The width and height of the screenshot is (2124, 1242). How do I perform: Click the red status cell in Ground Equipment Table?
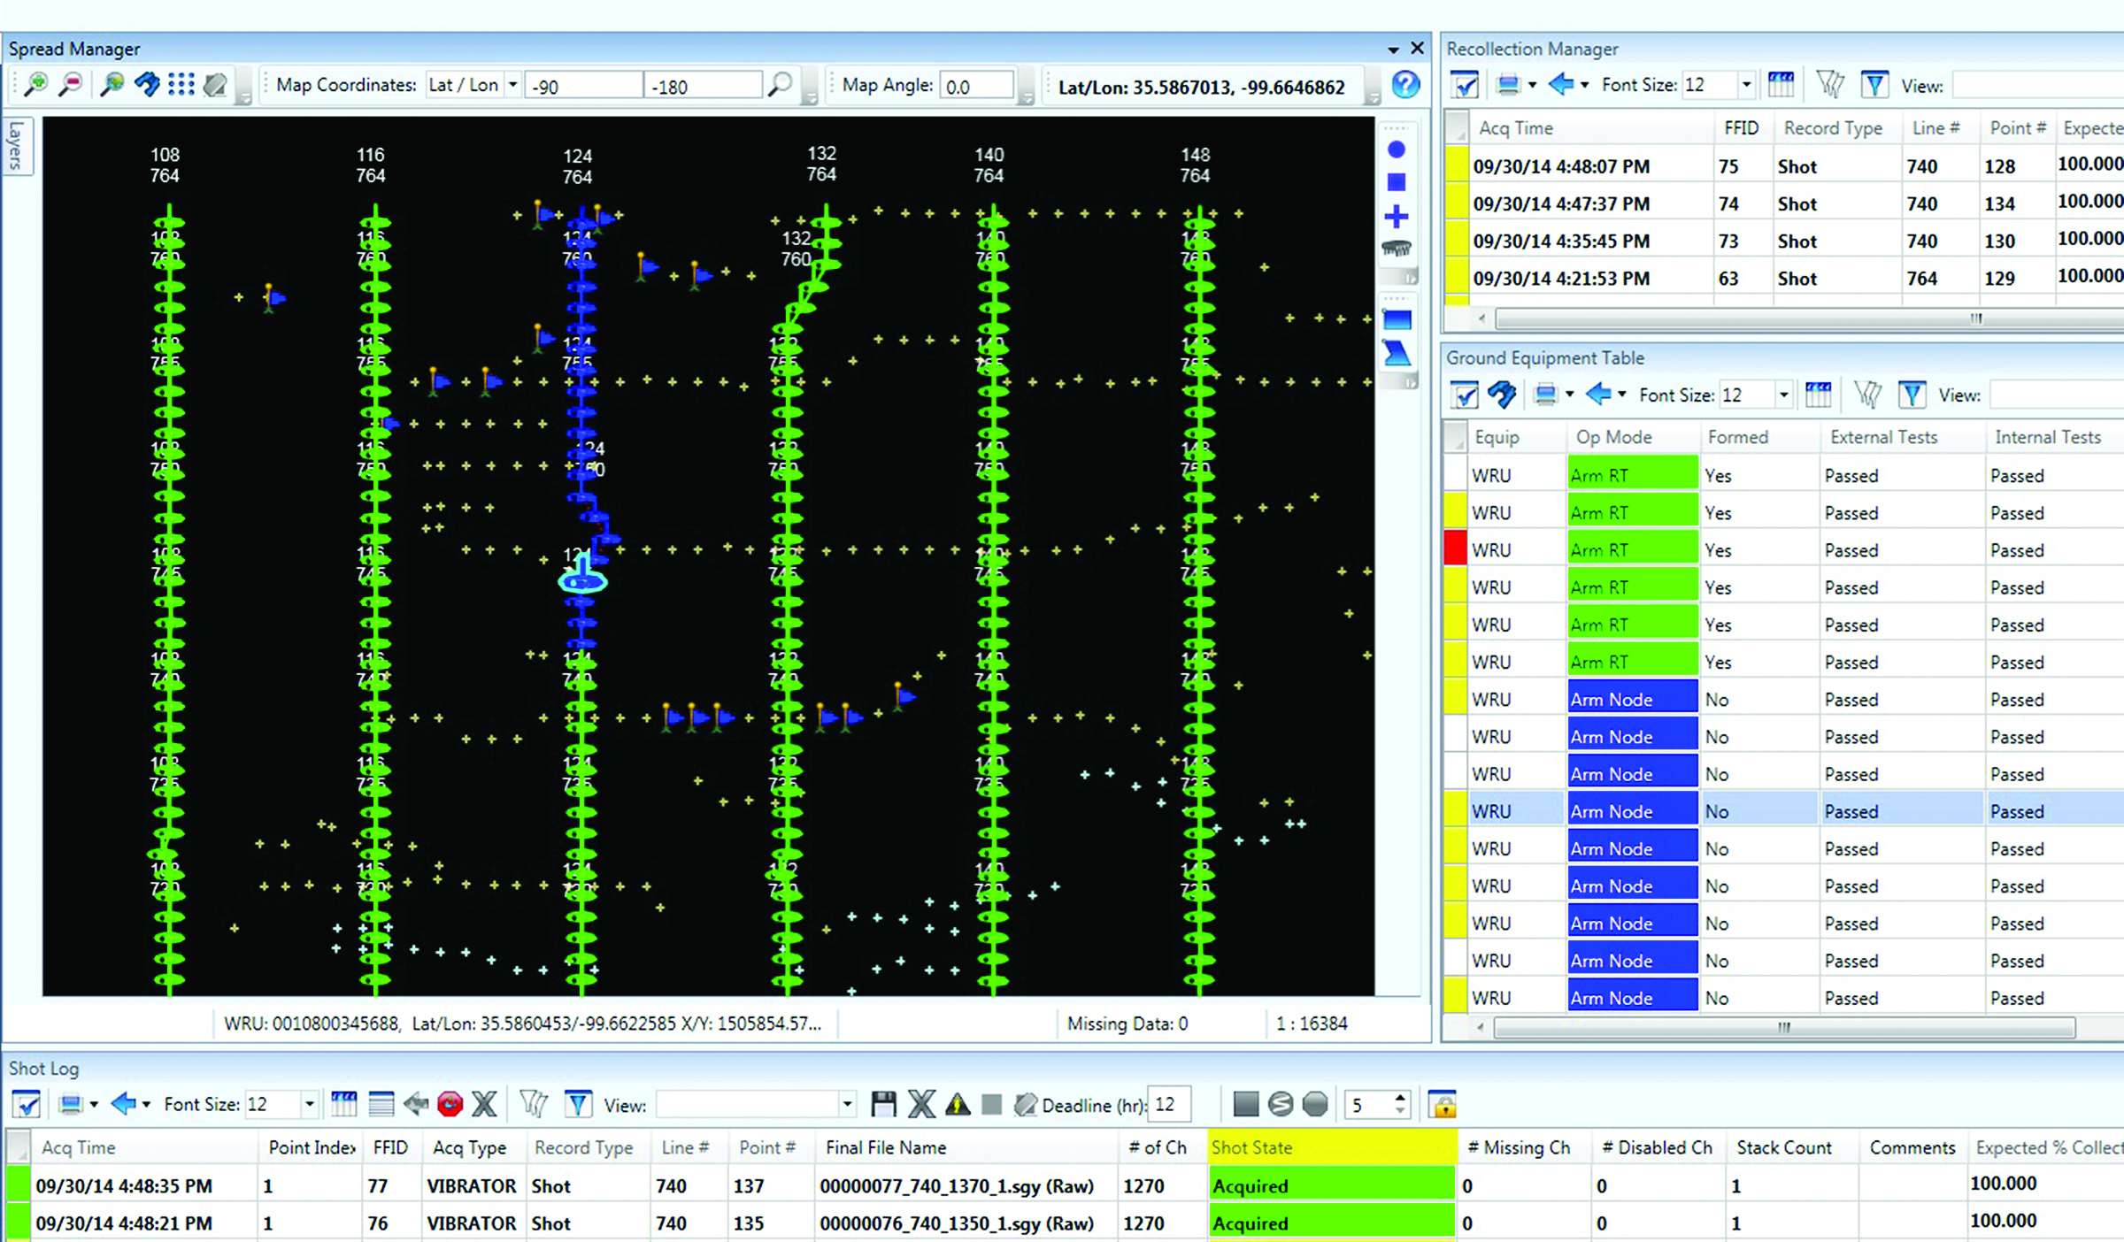[1456, 549]
